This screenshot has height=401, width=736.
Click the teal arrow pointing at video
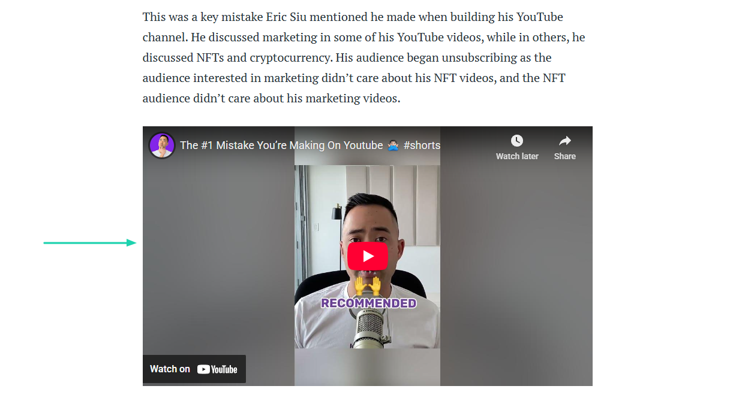[90, 242]
